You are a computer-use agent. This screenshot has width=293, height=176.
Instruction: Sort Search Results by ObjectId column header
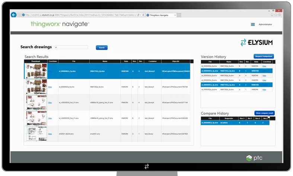click(176, 61)
